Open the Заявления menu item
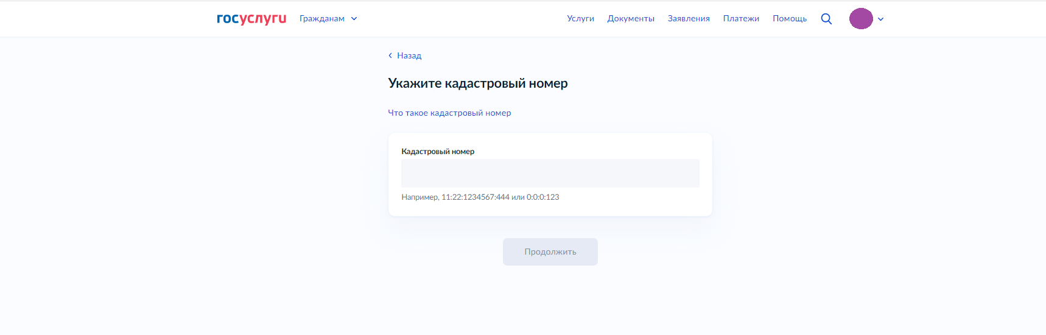 (x=689, y=19)
